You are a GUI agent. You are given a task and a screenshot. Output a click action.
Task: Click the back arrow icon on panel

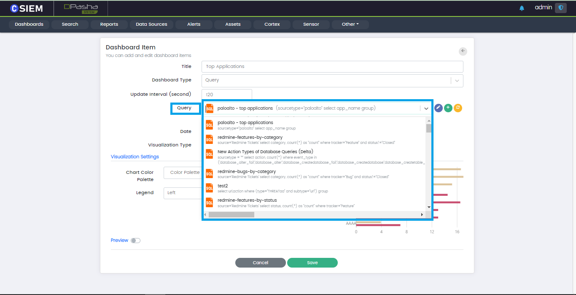tap(463, 51)
